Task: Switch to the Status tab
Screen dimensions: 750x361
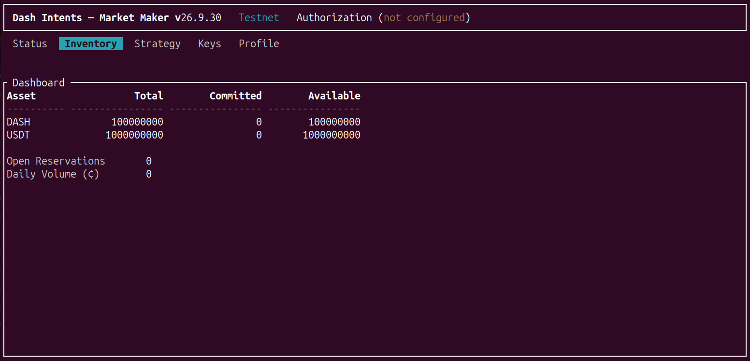Action: [30, 44]
